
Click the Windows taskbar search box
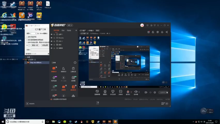[25, 122]
